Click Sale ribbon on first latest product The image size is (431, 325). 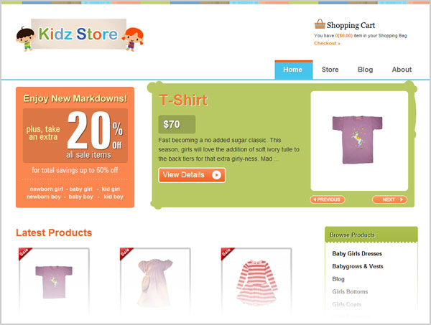coord(24,253)
